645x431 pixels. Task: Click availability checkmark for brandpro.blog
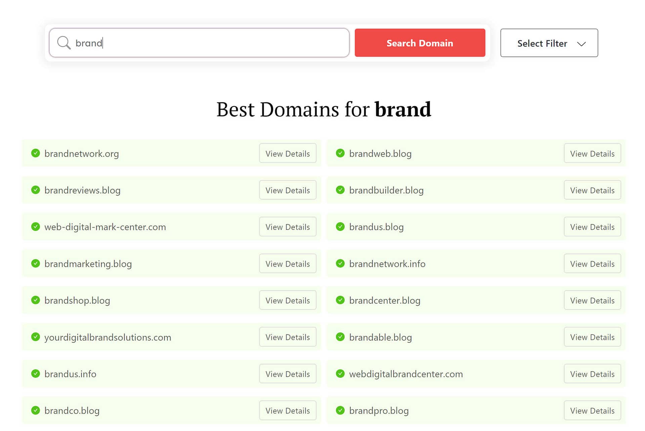pos(340,410)
